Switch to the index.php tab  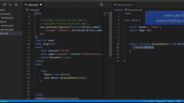pyautogui.click(x=33, y=5)
